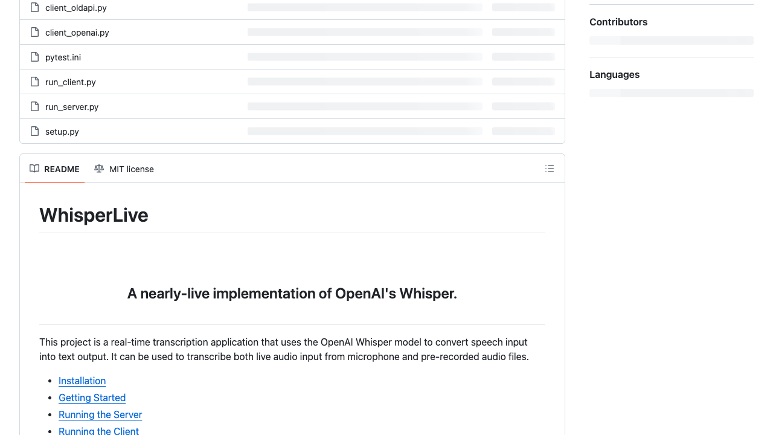Switch to the README tab
The height and width of the screenshot is (435, 773).
tap(54, 169)
